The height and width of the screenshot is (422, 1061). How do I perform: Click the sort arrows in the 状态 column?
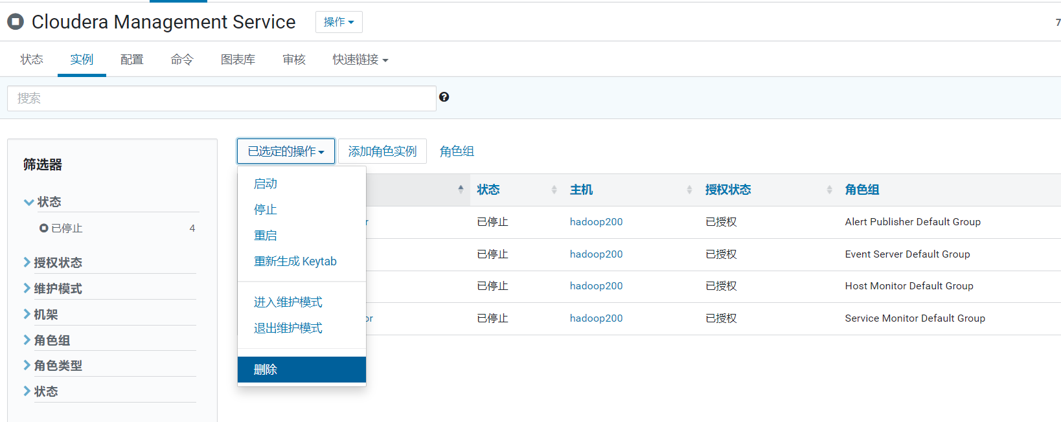pyautogui.click(x=554, y=190)
